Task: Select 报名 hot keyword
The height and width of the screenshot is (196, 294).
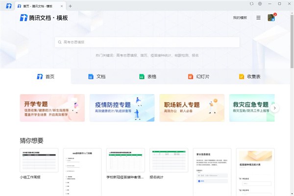Action: [195, 55]
